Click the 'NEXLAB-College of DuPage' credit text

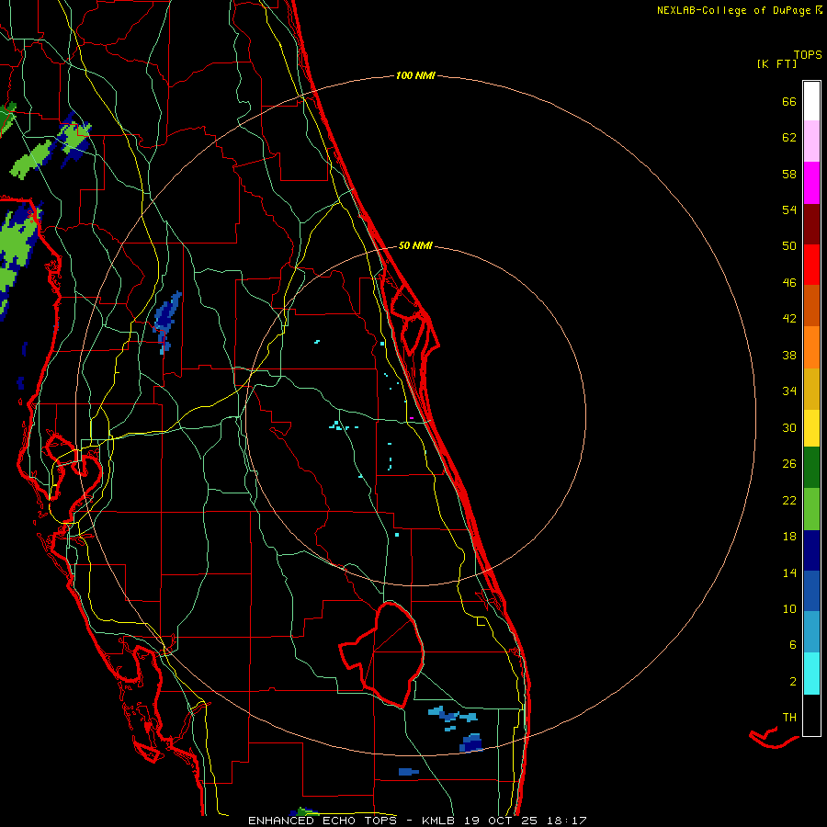pos(734,10)
